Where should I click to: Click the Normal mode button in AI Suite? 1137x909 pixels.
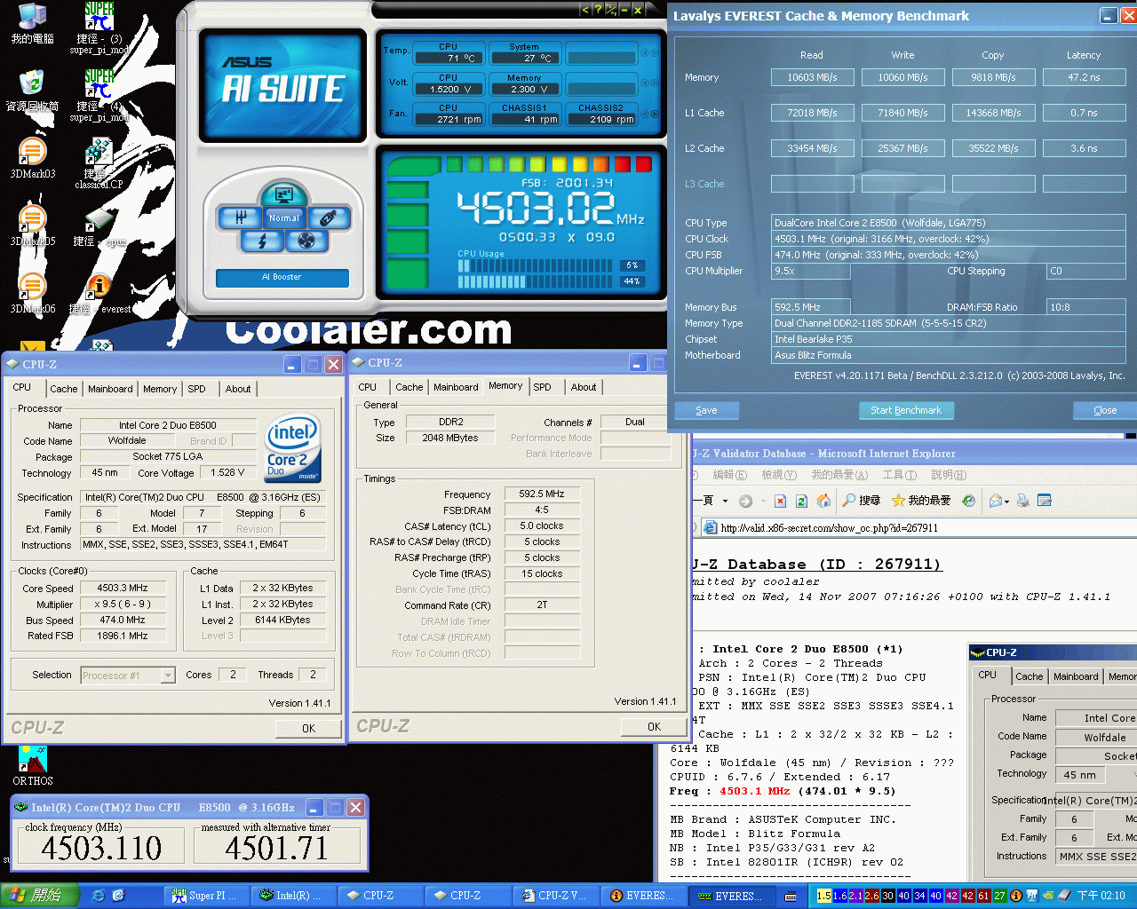coord(284,217)
